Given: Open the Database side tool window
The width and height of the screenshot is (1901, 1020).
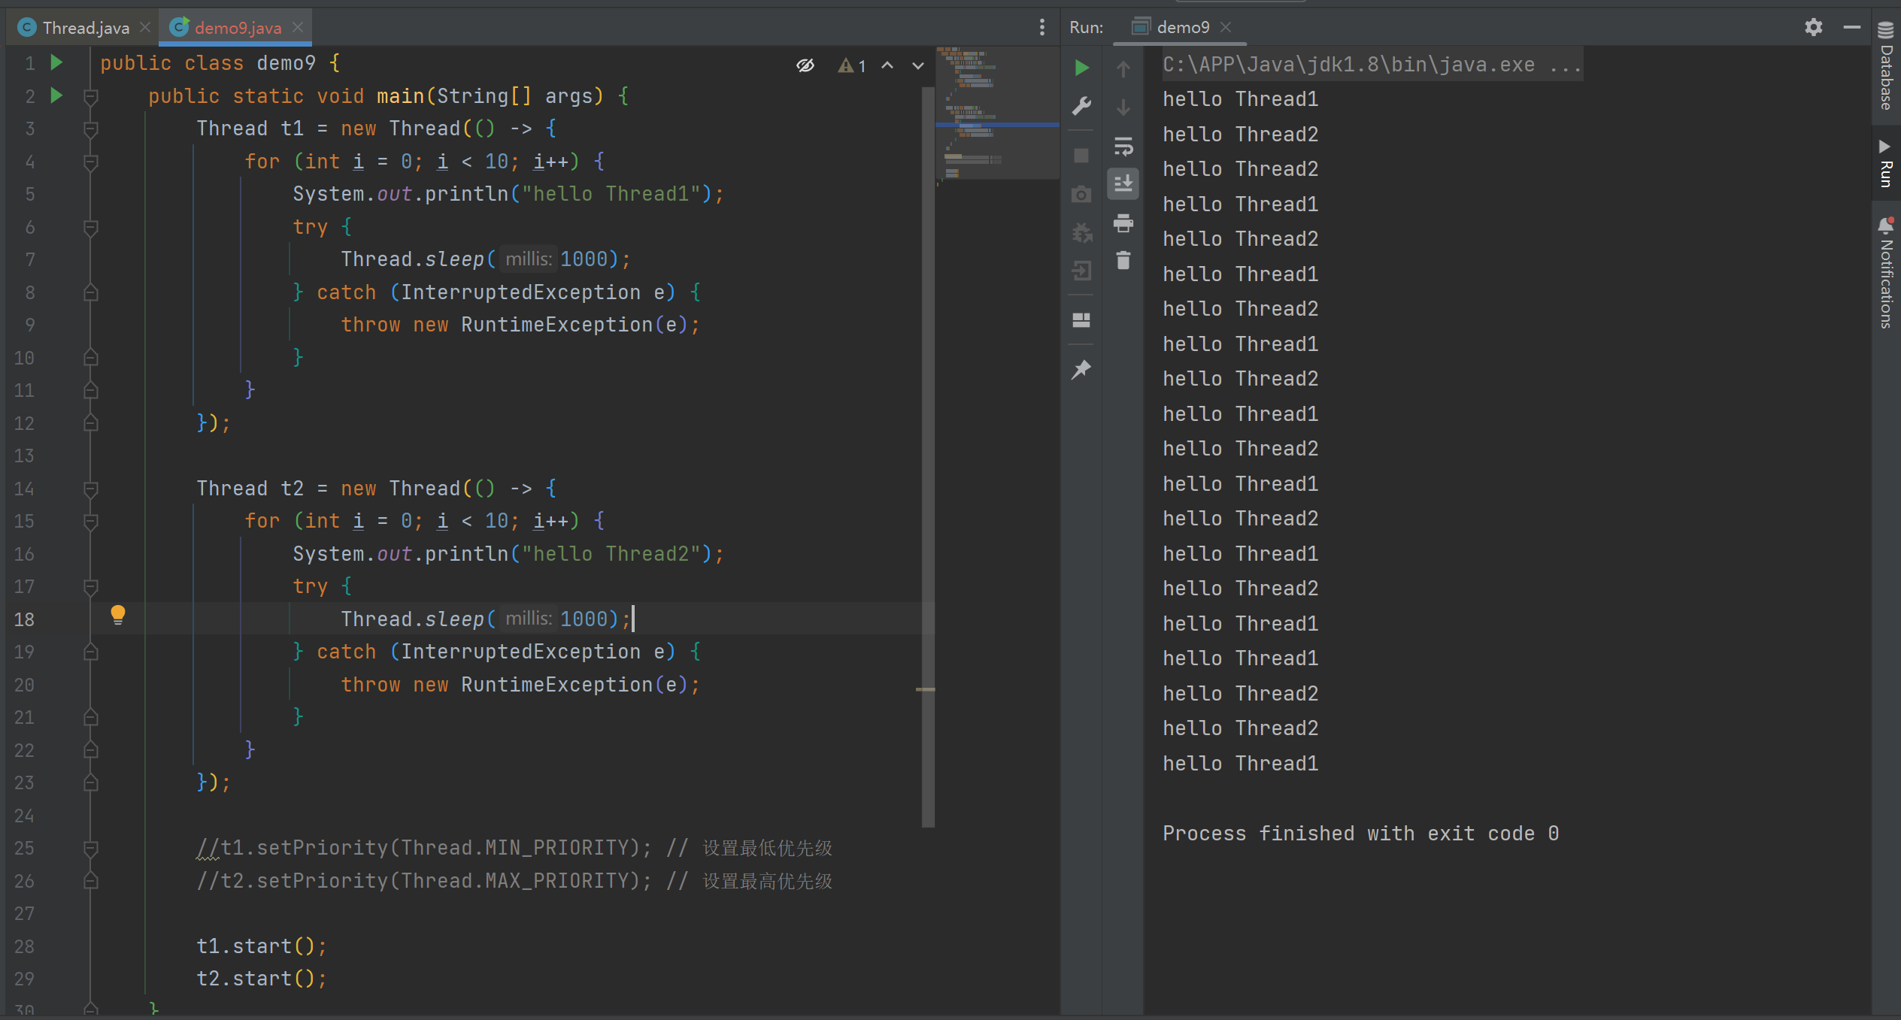Looking at the screenshot, I should point(1886,68).
